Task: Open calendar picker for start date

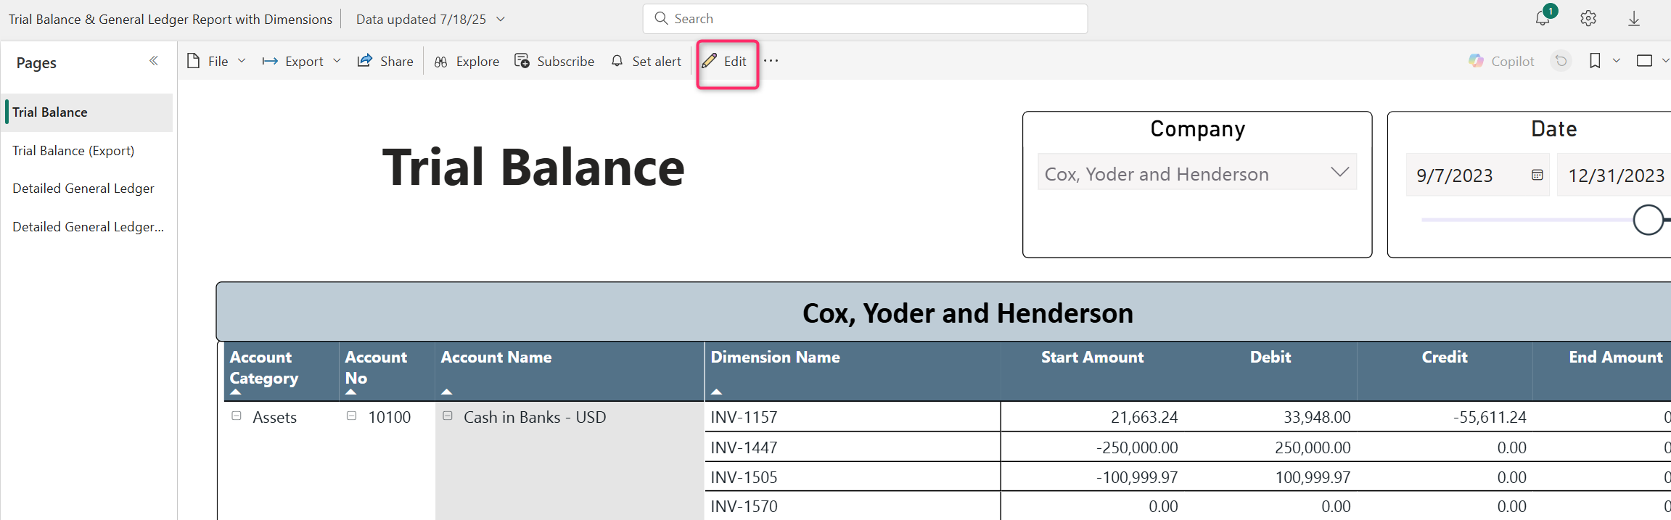Action: (1537, 175)
